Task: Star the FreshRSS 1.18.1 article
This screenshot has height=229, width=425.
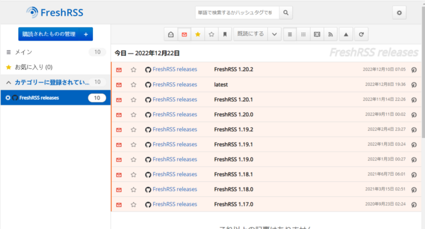Action: [133, 174]
